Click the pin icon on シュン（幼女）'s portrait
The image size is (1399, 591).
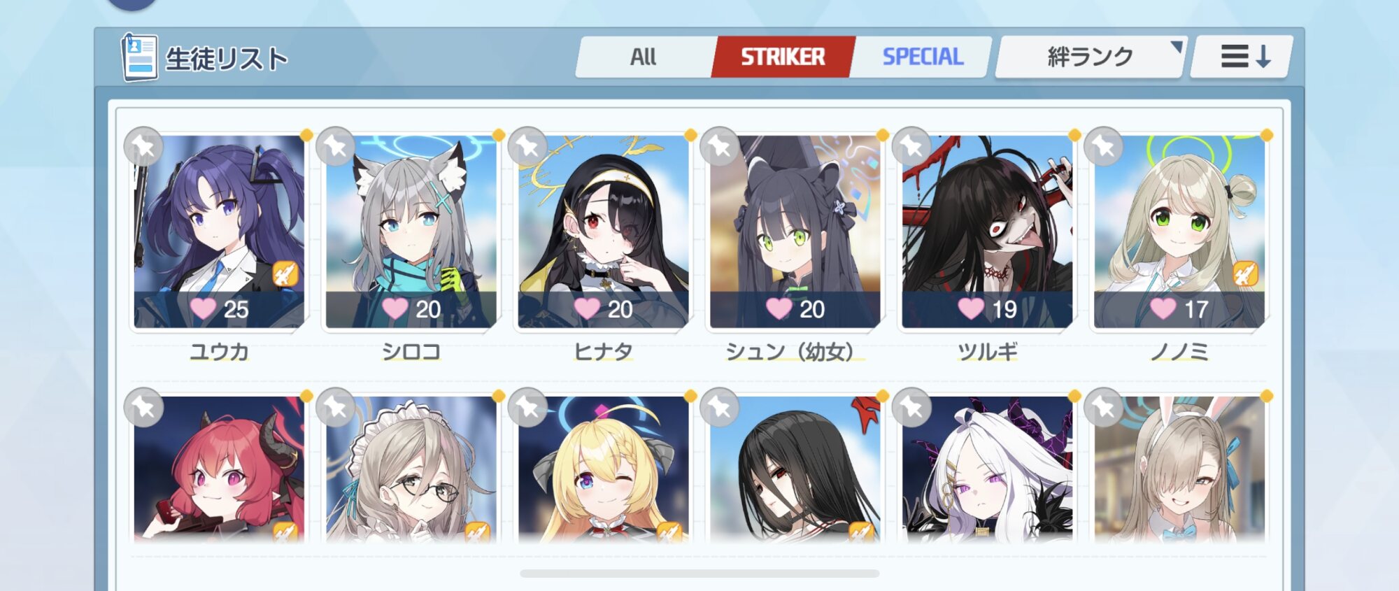tap(719, 146)
